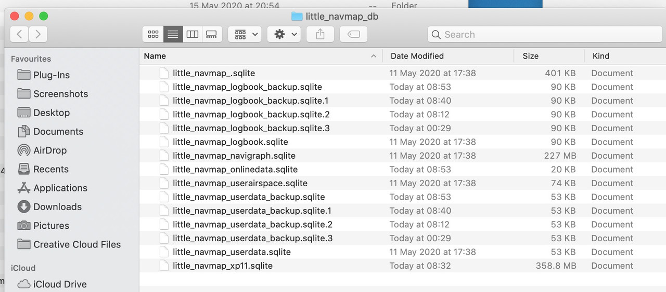
Task: Click the 227 MB size value
Action: coord(560,156)
